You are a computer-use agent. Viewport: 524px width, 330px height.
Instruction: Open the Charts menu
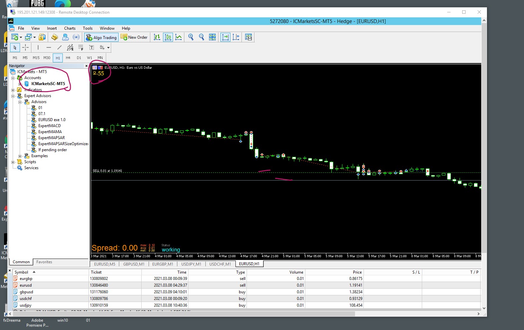[70, 28]
